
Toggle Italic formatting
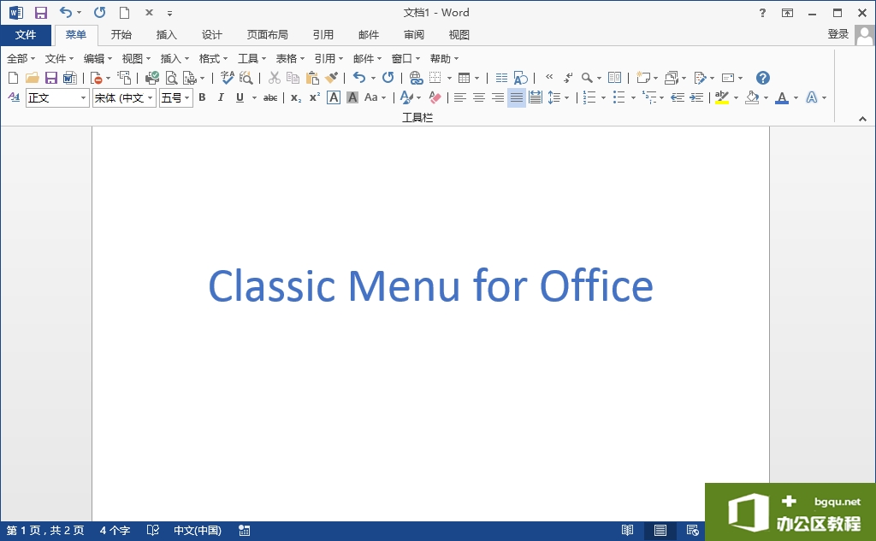pos(221,97)
